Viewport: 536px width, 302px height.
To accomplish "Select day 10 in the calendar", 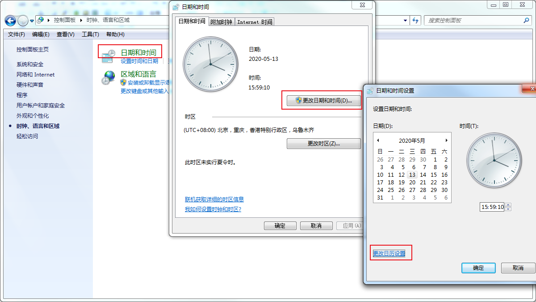I will [x=380, y=175].
